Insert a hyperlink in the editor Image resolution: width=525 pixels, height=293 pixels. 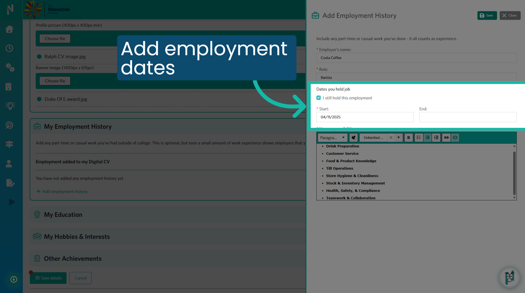click(x=446, y=137)
